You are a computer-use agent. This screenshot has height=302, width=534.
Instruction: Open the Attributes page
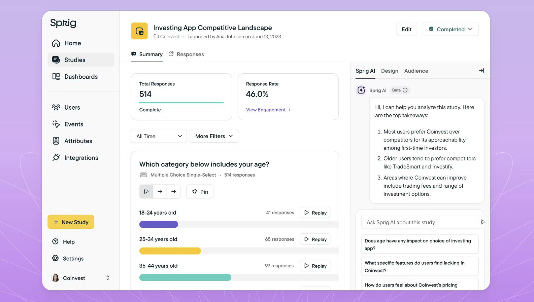(78, 141)
